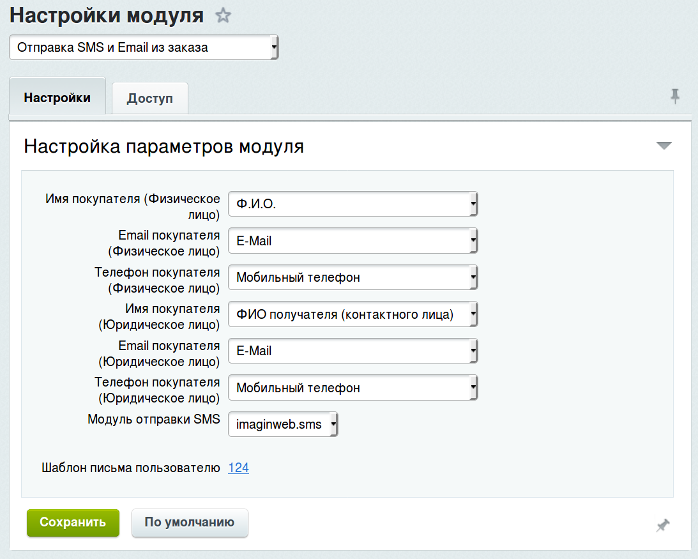The width and height of the screenshot is (698, 559).
Task: Switch to the Доступ tab
Action: pyautogui.click(x=150, y=98)
